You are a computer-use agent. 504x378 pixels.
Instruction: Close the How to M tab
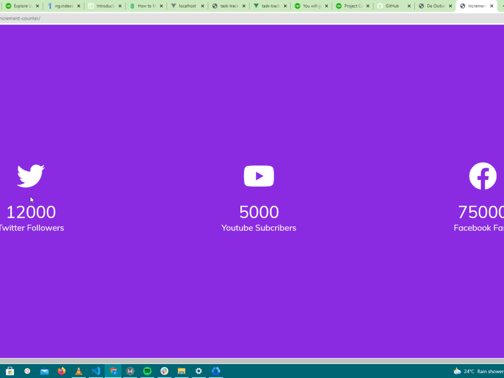(x=161, y=6)
